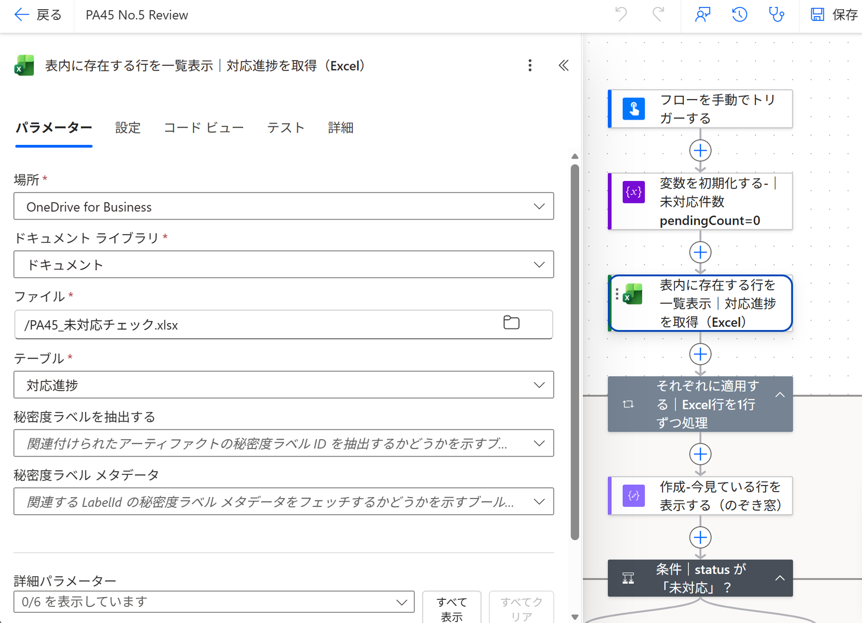Select the 変数を初期化する pendingCount=0 card
Viewport: 862px width, 623px height.
pos(700,201)
